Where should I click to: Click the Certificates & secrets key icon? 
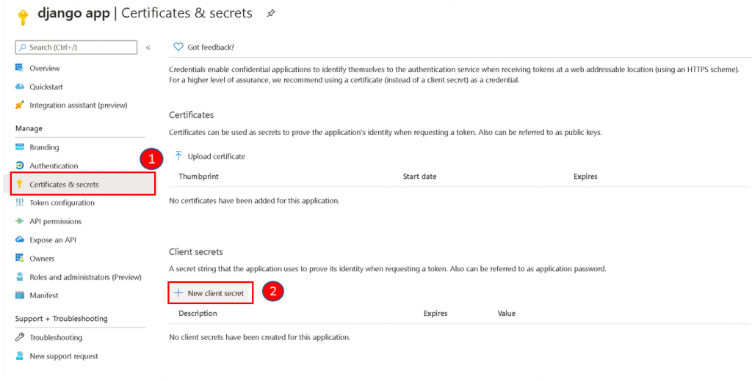pyautogui.click(x=20, y=185)
